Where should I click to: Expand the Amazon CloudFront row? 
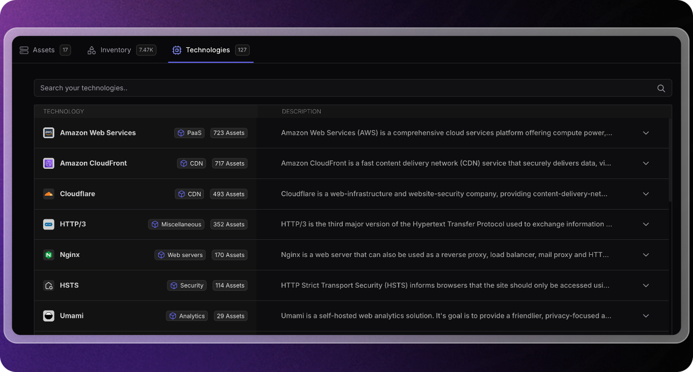(646, 163)
